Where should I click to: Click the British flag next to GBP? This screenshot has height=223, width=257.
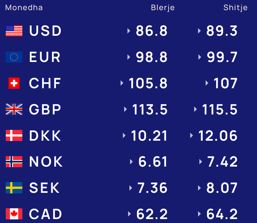[14, 109]
